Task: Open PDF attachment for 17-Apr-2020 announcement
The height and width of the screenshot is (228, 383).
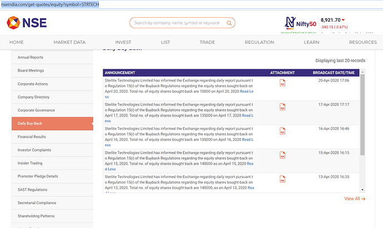Action: coord(283,107)
